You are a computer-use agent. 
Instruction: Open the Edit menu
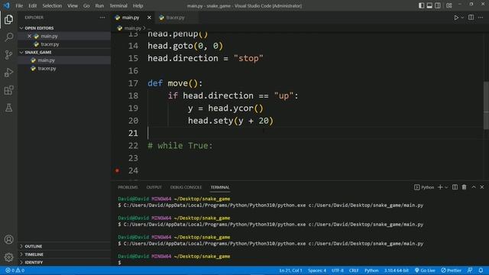coord(32,5)
